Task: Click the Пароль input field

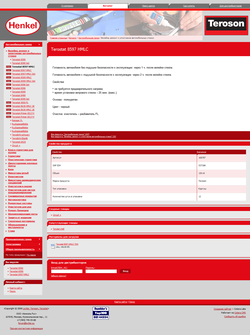Action: coord(101,271)
